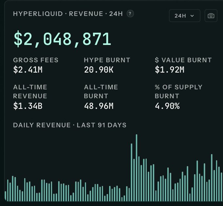Viewport: 223px width, 206px height.
Task: Click the Daily Revenue Last 91 Days heading
Action: [70, 125]
